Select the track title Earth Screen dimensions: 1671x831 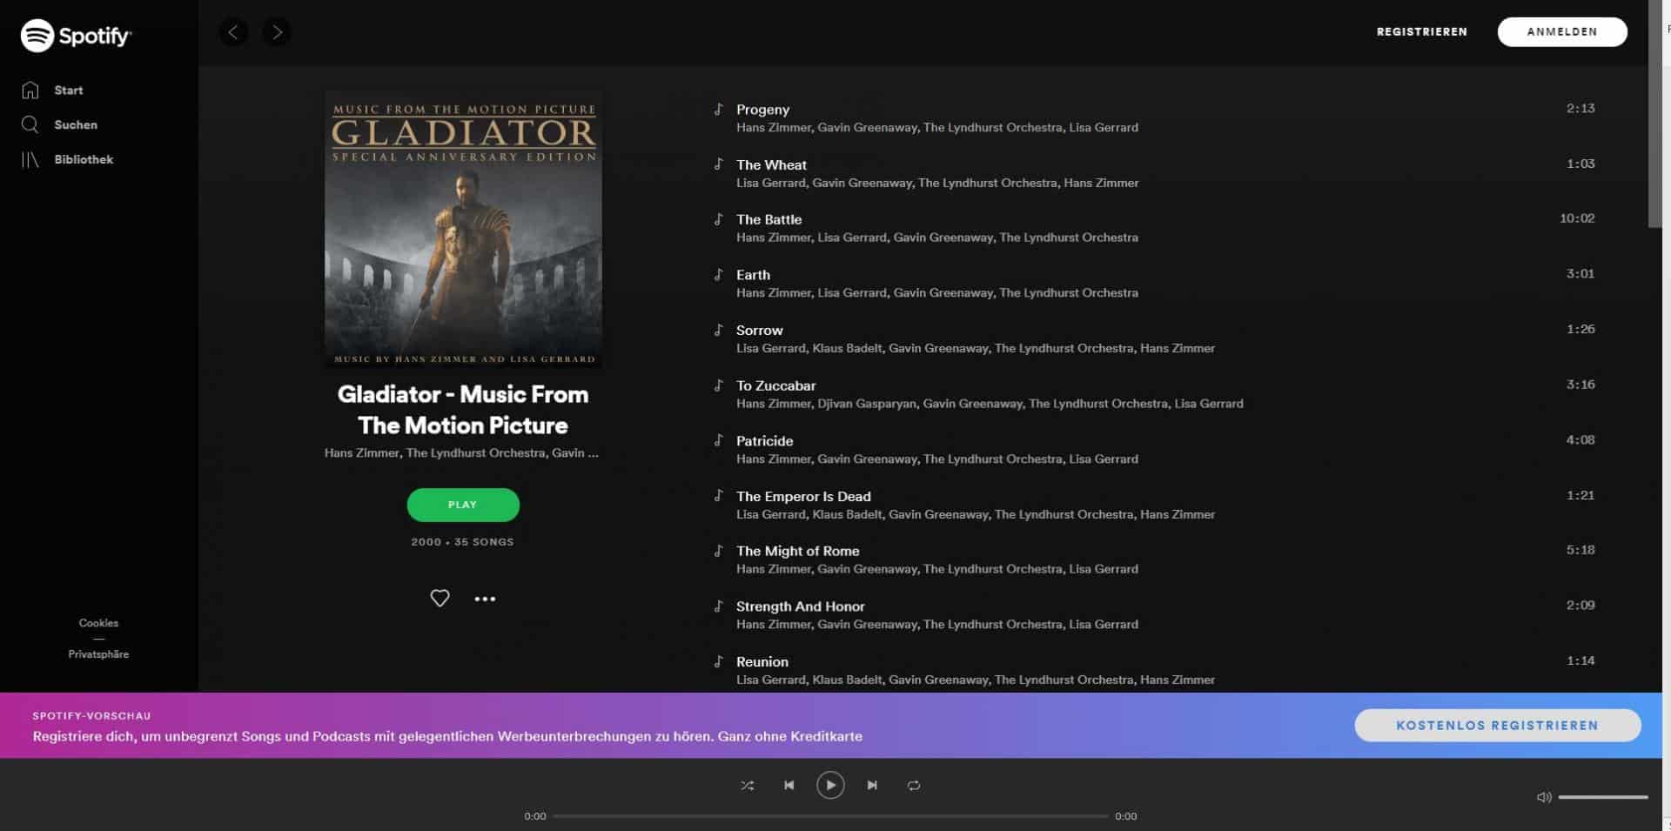[x=753, y=275]
